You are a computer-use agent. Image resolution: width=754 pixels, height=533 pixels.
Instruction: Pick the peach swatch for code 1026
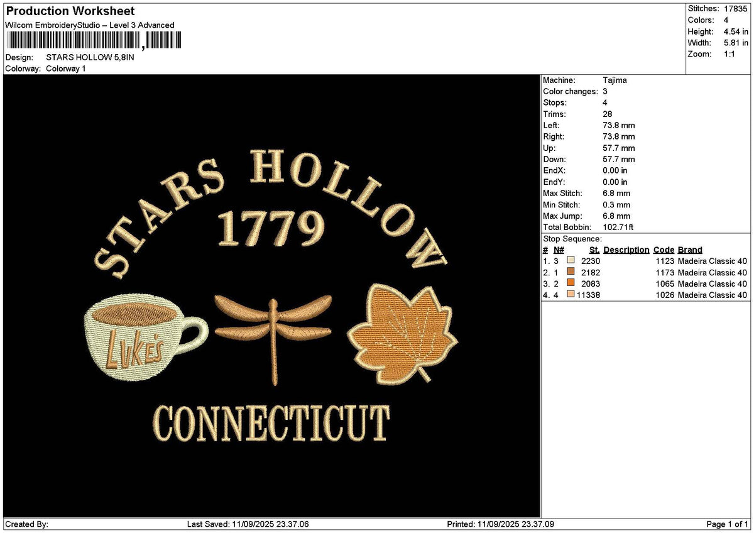571,294
